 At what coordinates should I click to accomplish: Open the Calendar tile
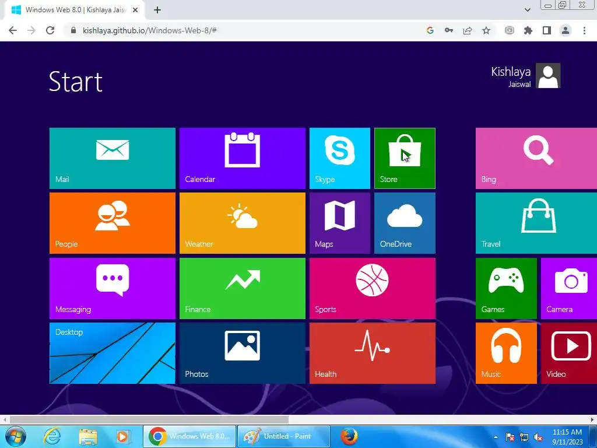click(x=242, y=158)
